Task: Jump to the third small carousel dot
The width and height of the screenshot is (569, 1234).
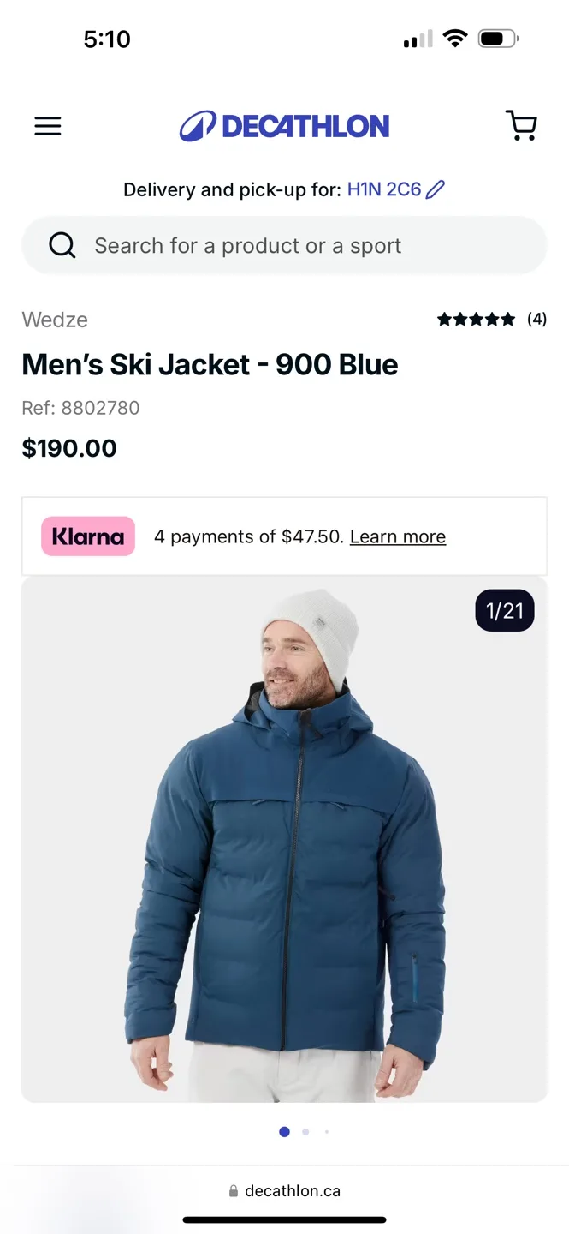Action: (x=326, y=1132)
